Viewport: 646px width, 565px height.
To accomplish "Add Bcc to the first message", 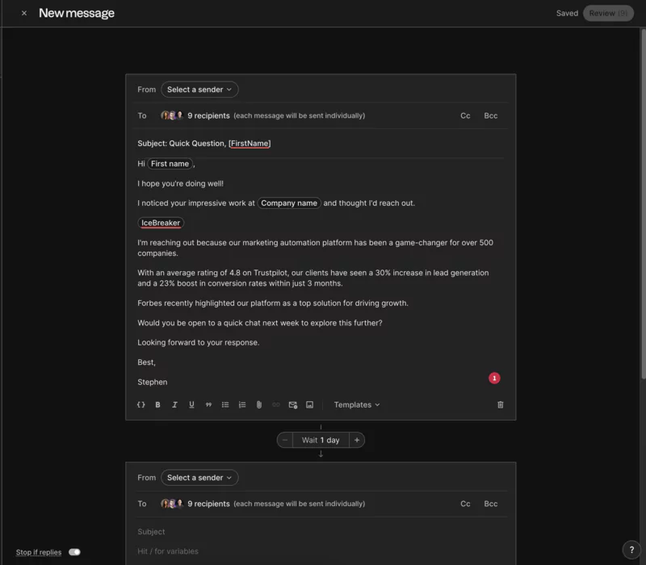I will 491,115.
